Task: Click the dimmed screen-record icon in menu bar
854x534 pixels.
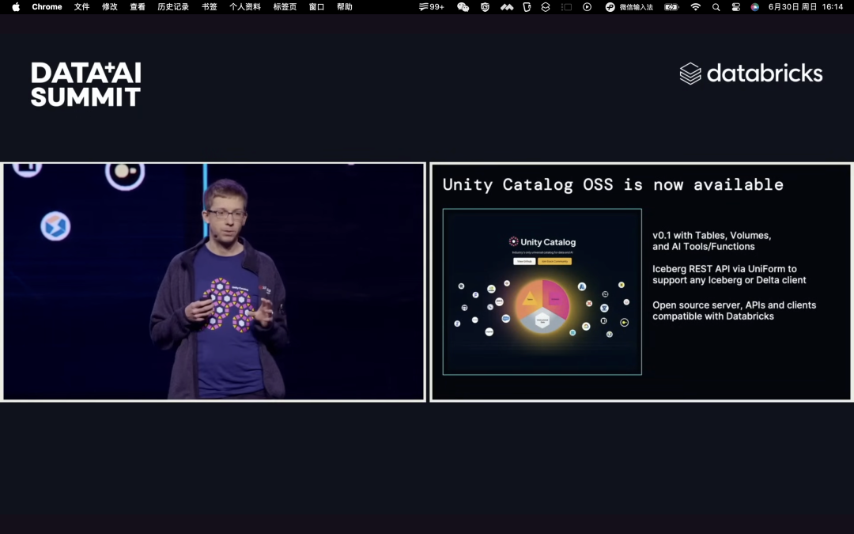Action: 566,7
